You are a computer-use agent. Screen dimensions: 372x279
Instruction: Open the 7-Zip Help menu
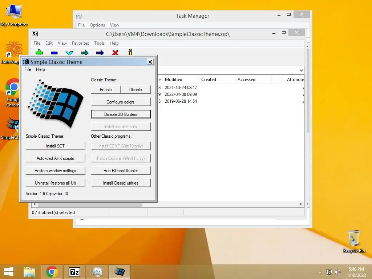point(114,43)
